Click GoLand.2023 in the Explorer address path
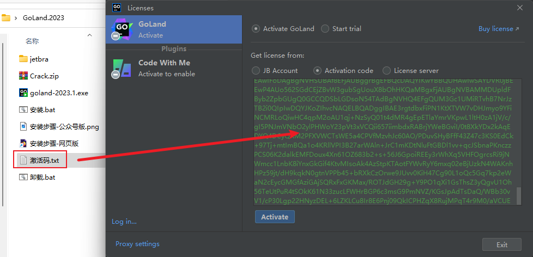This screenshot has height=257, width=533. (x=44, y=18)
